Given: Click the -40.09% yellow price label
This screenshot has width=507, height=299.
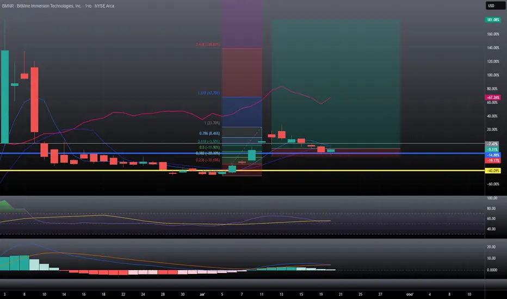Looking at the screenshot, I should pyautogui.click(x=493, y=171).
